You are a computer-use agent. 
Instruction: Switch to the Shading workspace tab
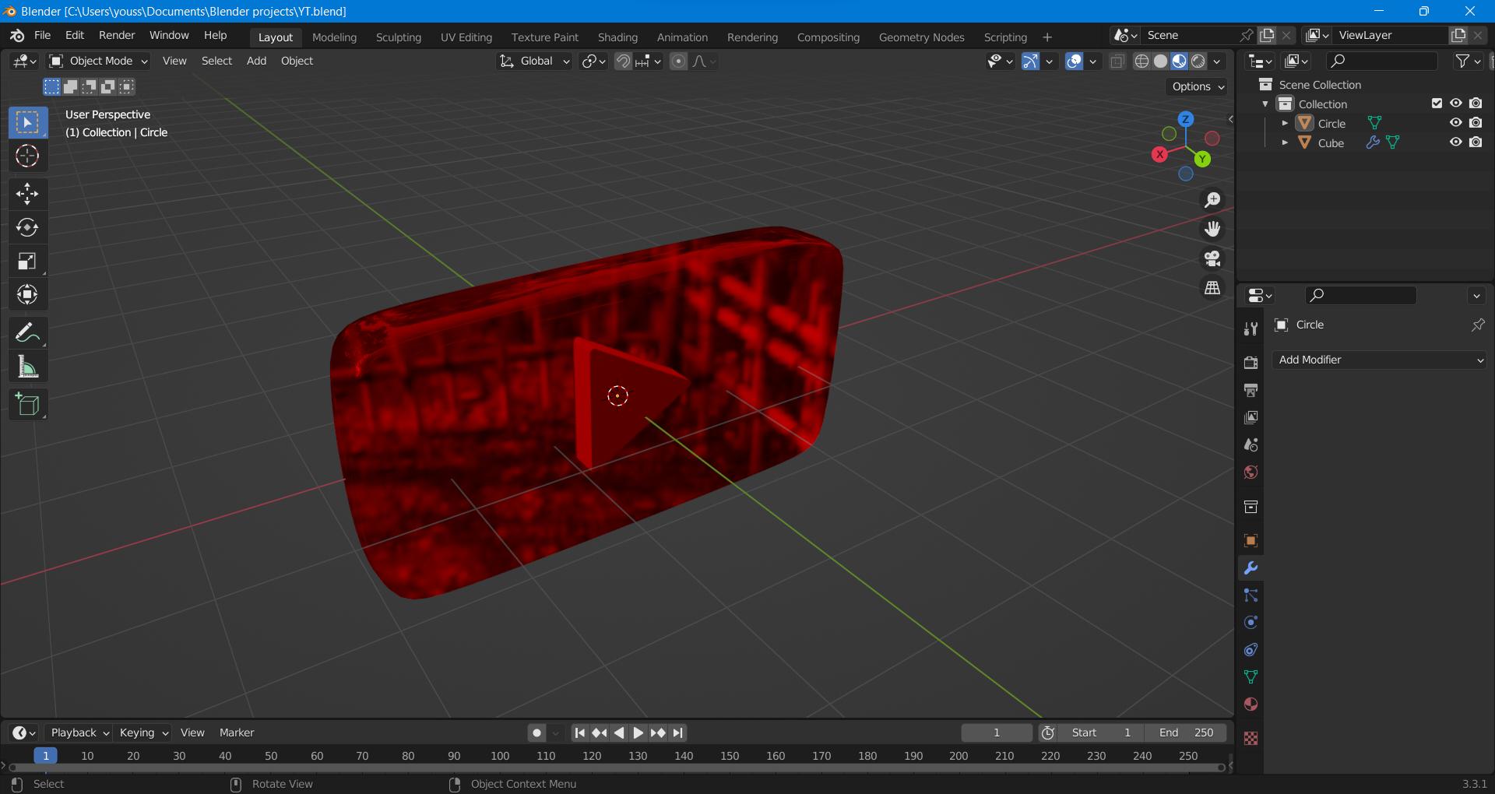click(x=617, y=37)
